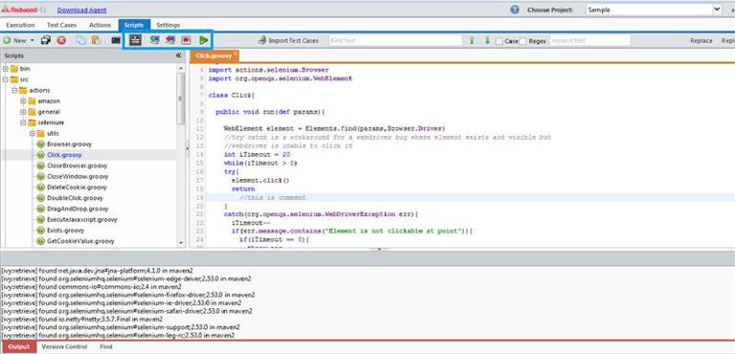Viewport: 735px width, 354px height.
Task: Expand the utils folder node
Action: (33, 133)
